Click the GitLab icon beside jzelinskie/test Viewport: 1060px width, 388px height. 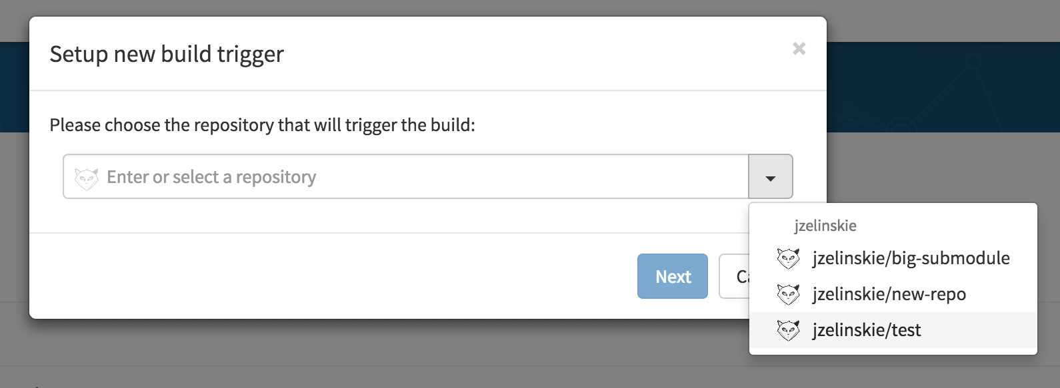pos(788,330)
